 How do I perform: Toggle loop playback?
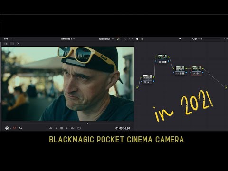(x=79, y=128)
